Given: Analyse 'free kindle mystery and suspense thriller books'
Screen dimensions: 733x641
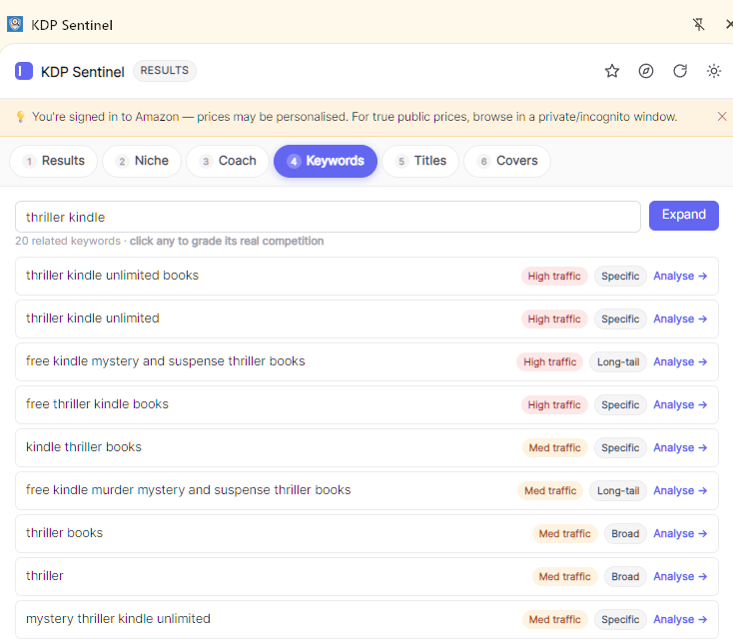Looking at the screenshot, I should (680, 361).
